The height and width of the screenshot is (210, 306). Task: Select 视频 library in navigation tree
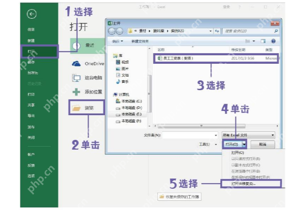(122, 62)
